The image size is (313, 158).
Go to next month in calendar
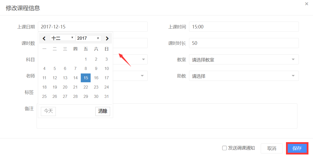point(107,38)
